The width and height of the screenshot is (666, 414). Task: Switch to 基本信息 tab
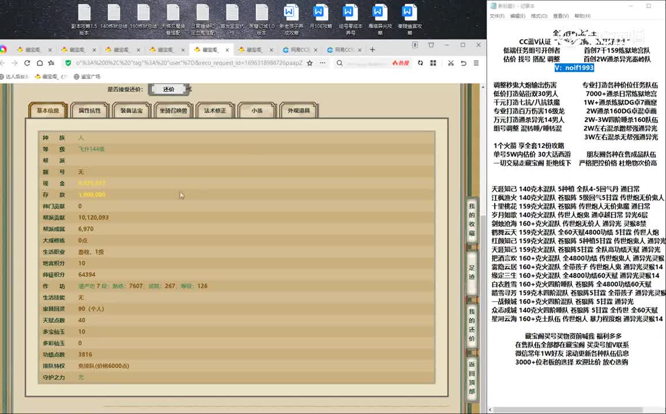pos(48,110)
